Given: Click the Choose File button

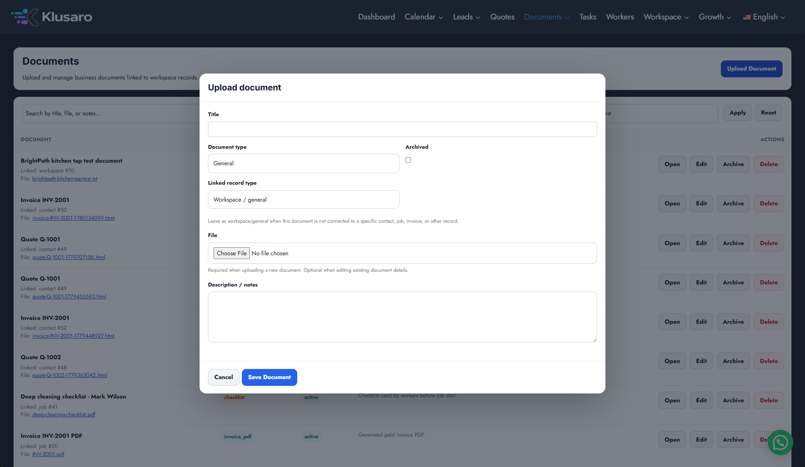Looking at the screenshot, I should point(232,253).
